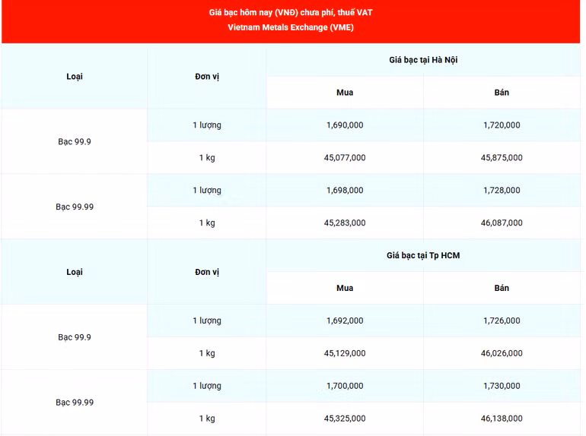Viewport: 586px width, 436px height.
Task: Click the 'Bán' column header under Tp HCM
Action: pos(502,288)
